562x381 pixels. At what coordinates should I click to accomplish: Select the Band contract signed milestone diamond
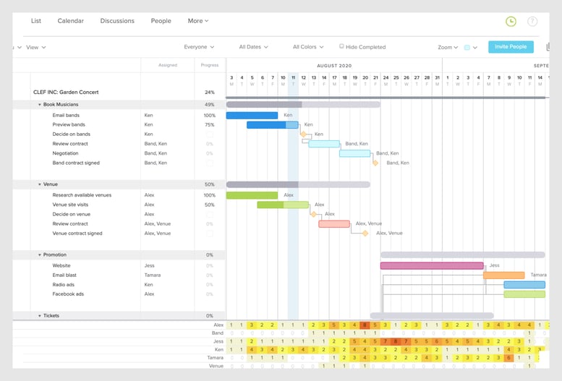[x=375, y=163]
